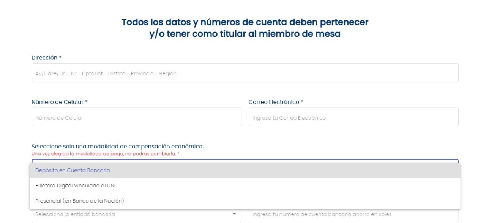The height and width of the screenshot is (223, 486).
Task: Select Presencial (en Banco de la Nación)
Action: (79, 201)
